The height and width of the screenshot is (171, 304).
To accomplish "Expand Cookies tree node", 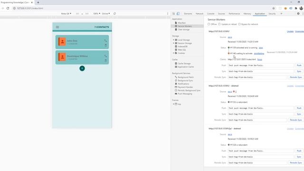I will click(x=173, y=53).
